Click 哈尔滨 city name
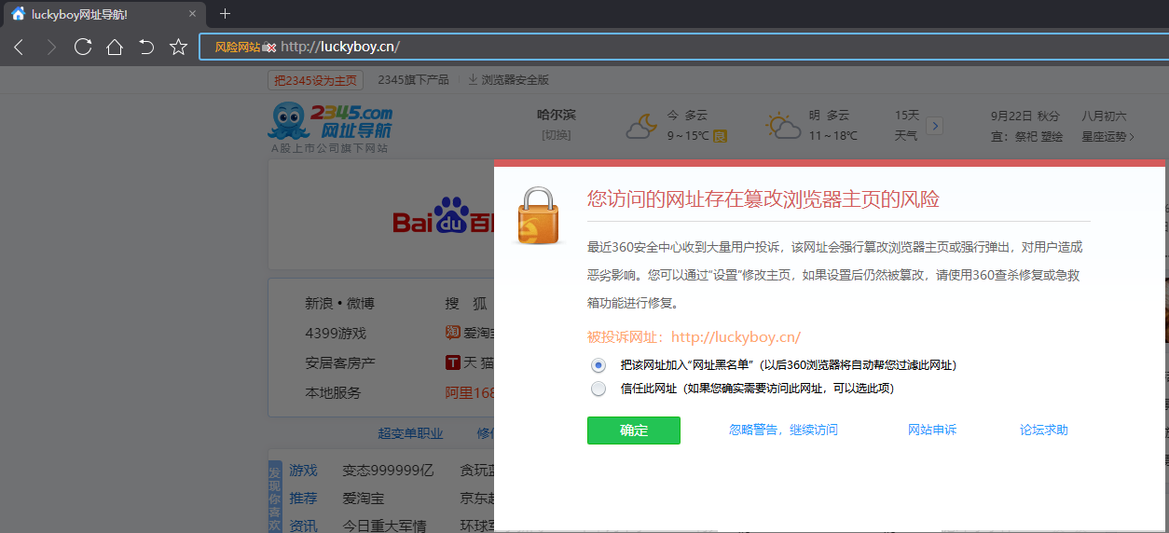 click(557, 116)
